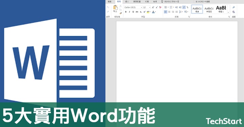Click the Find magnifier icon
The width and height of the screenshot is (244, 127).
coord(233,7)
